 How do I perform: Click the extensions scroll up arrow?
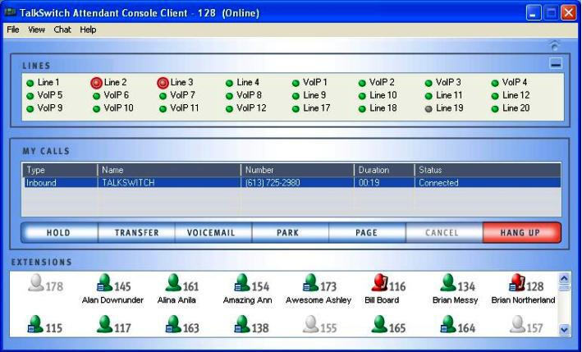pos(564,278)
